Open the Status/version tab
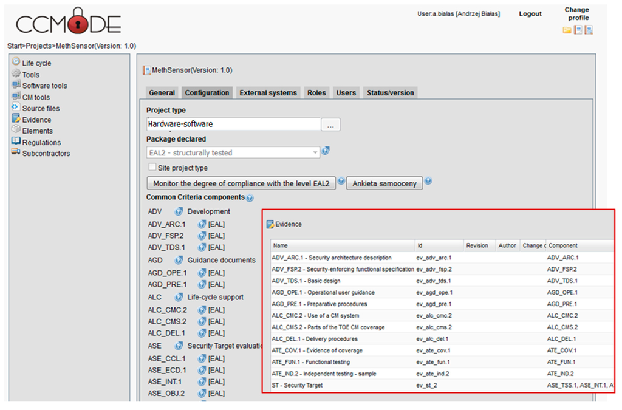This screenshot has height=410, width=622. [390, 93]
